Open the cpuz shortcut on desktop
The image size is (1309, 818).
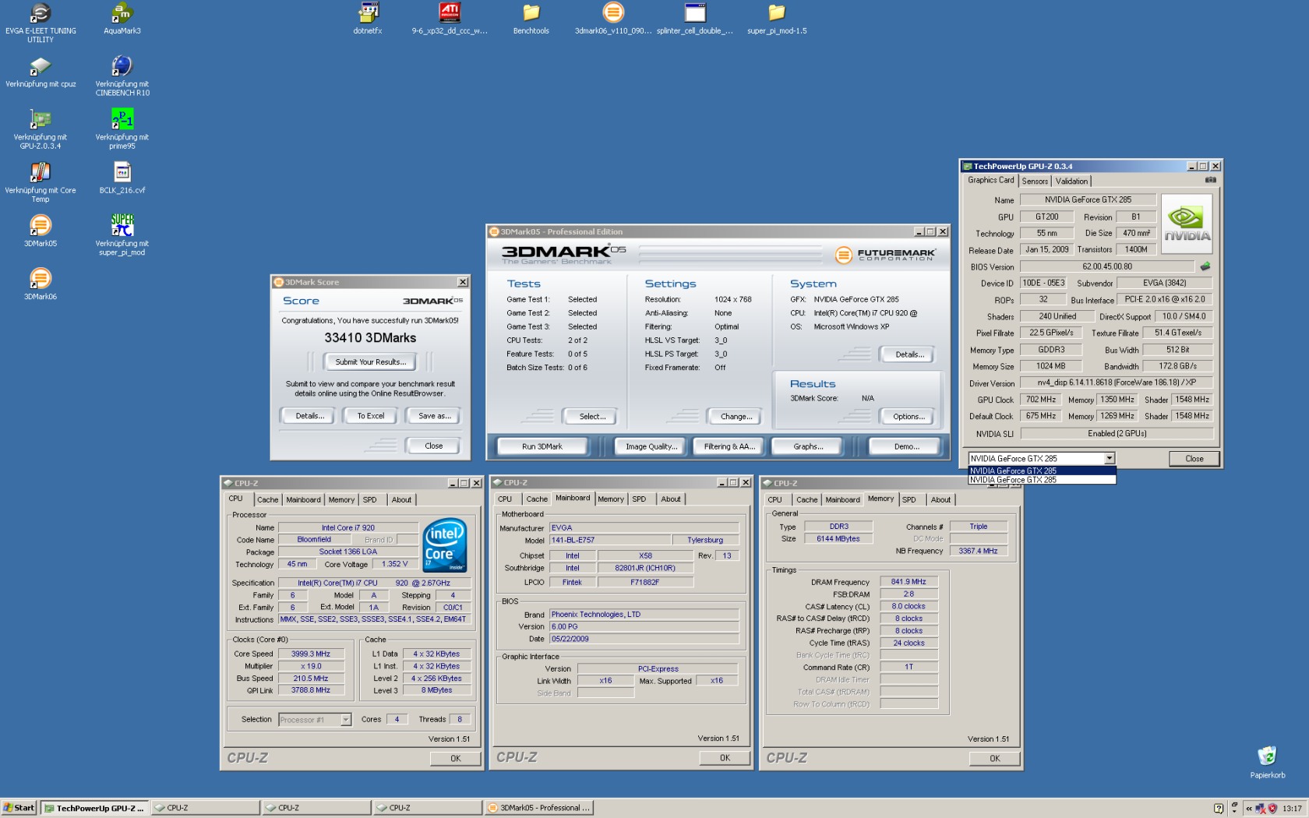click(41, 66)
